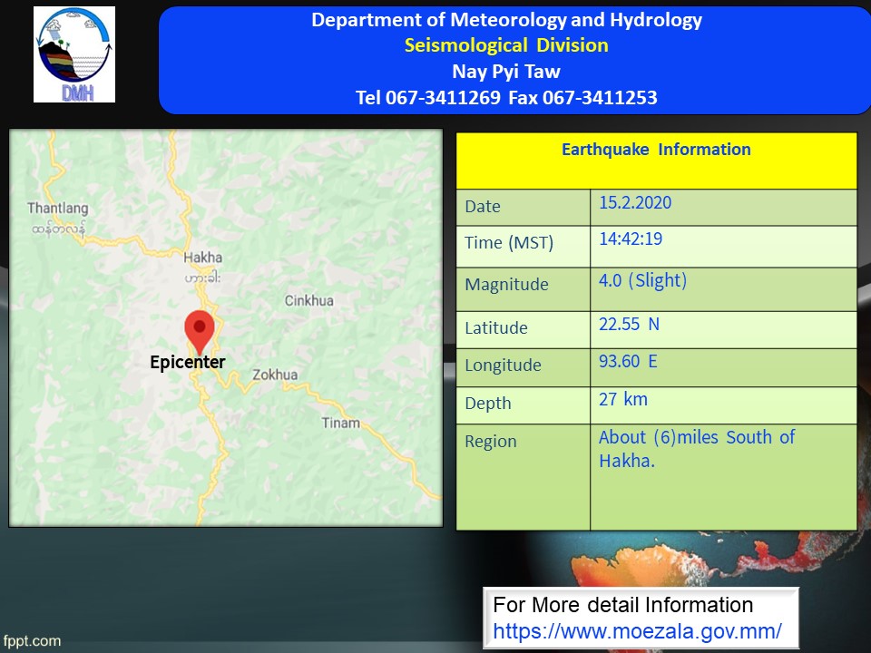Click the Magnitude row label
Viewport: 871px width, 653px height.
(x=506, y=284)
